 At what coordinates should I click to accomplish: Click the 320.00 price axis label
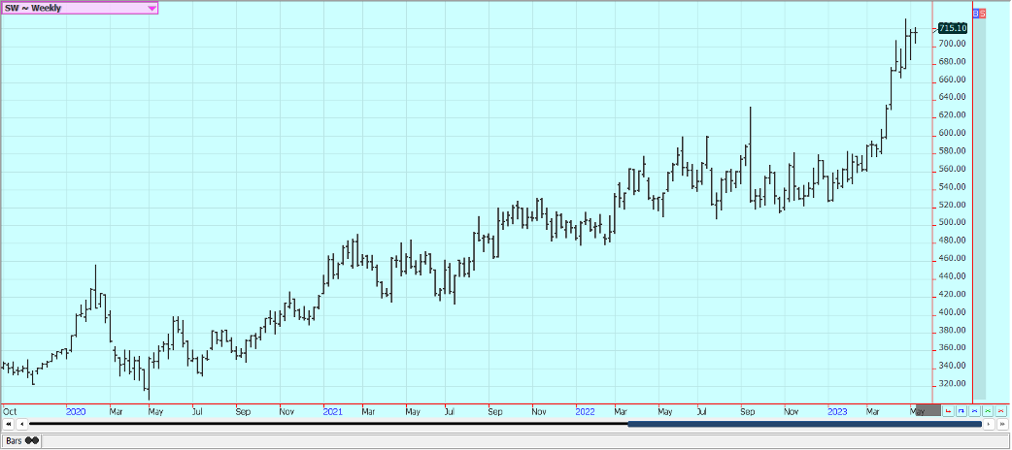coord(953,384)
